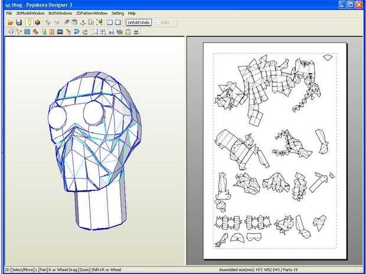The height and width of the screenshot is (274, 366).
Task: Show the 3D window with left pane icon
Action: (x=110, y=22)
